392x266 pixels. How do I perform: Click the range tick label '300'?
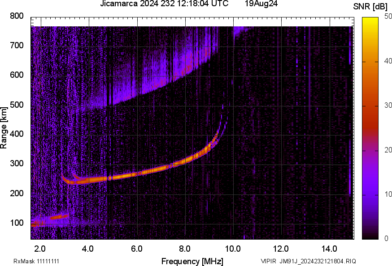[x=17, y=164]
